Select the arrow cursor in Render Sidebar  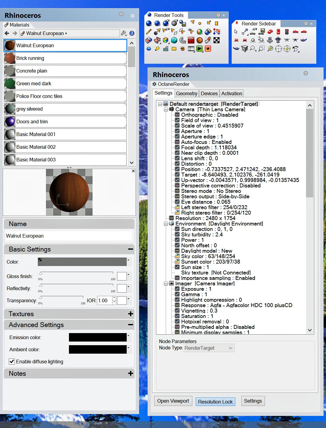(x=236, y=31)
